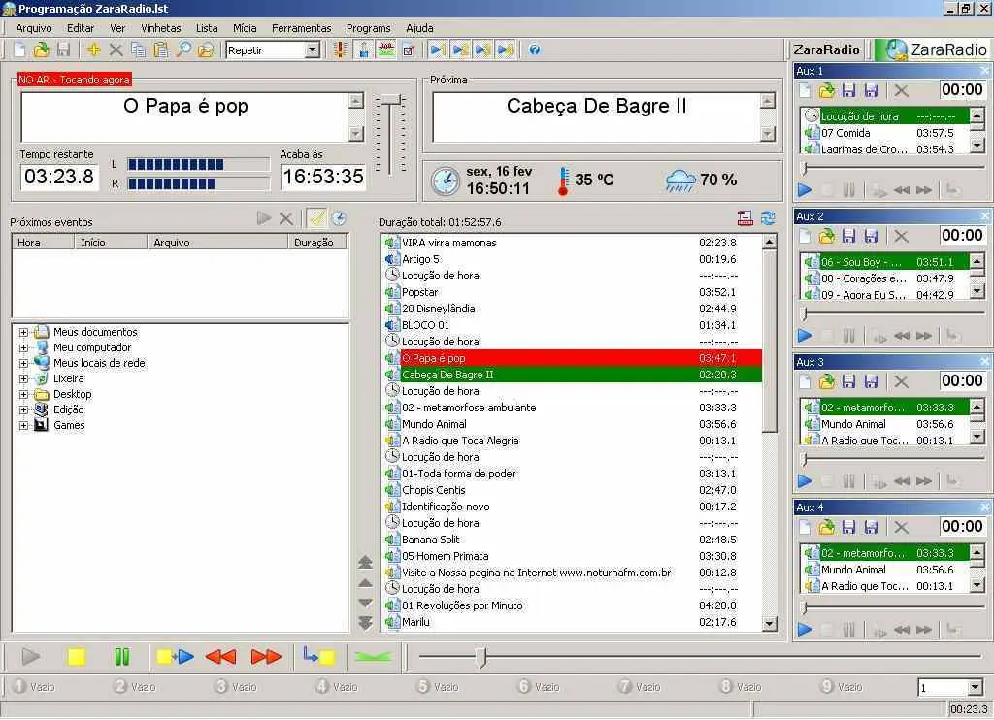Click the pause button at bottom left
Viewport: 994px width, 720px height.
121,656
